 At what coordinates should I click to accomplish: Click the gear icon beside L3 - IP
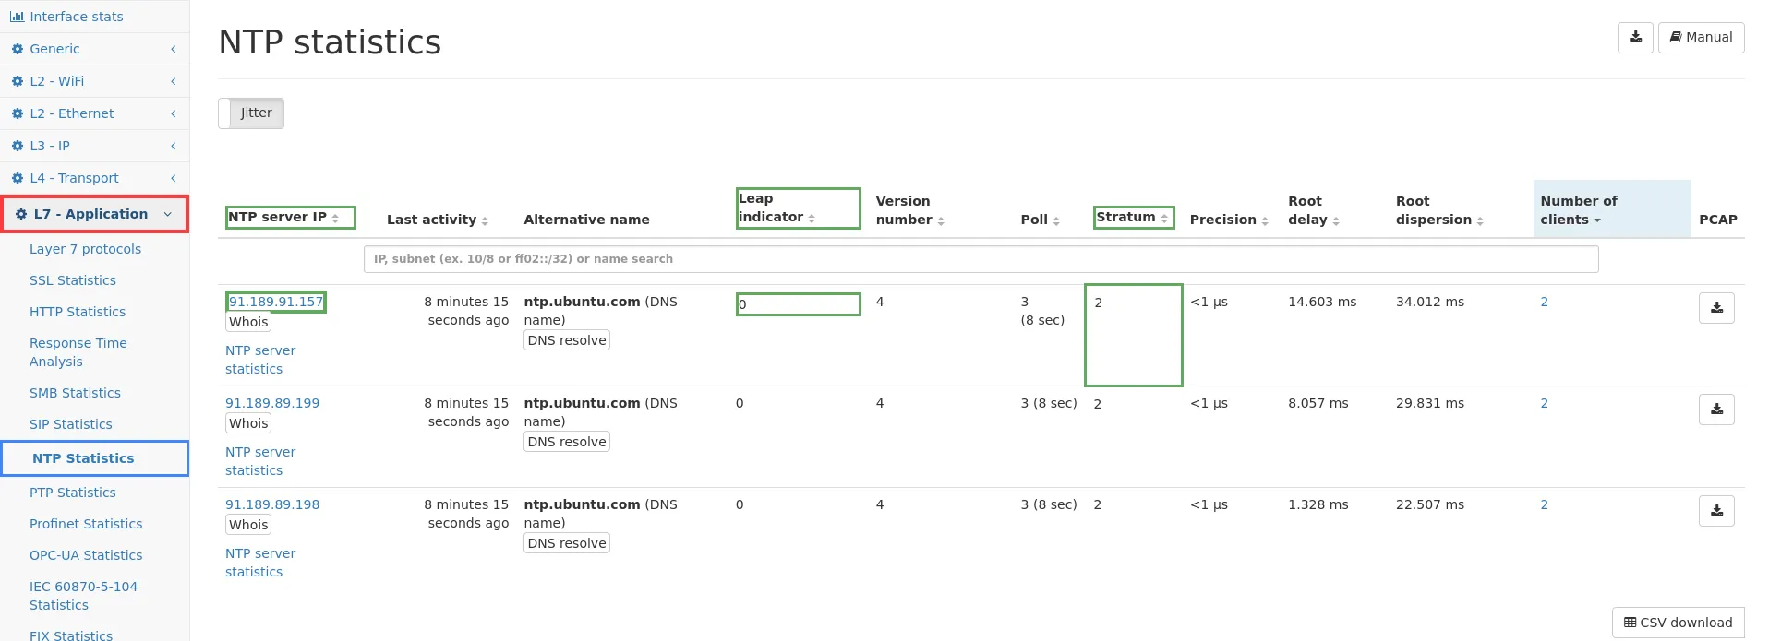[x=17, y=146]
